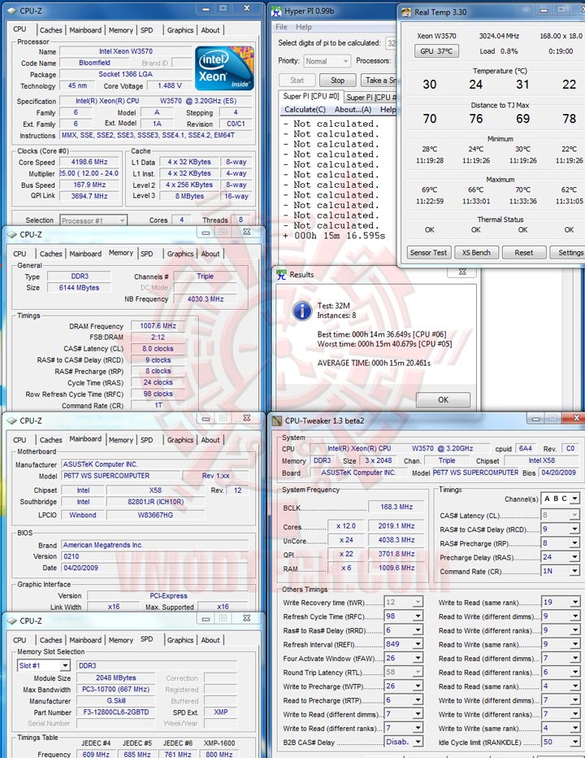Open the Ras# to Ras# Delay (tRRD) dropdown
The height and width of the screenshot is (758, 585).
pyautogui.click(x=418, y=630)
